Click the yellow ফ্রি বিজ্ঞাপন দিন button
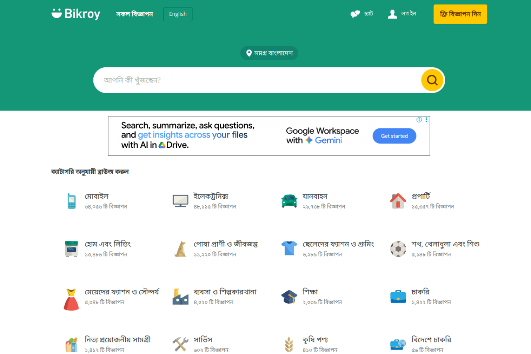531x354 pixels. (x=460, y=14)
